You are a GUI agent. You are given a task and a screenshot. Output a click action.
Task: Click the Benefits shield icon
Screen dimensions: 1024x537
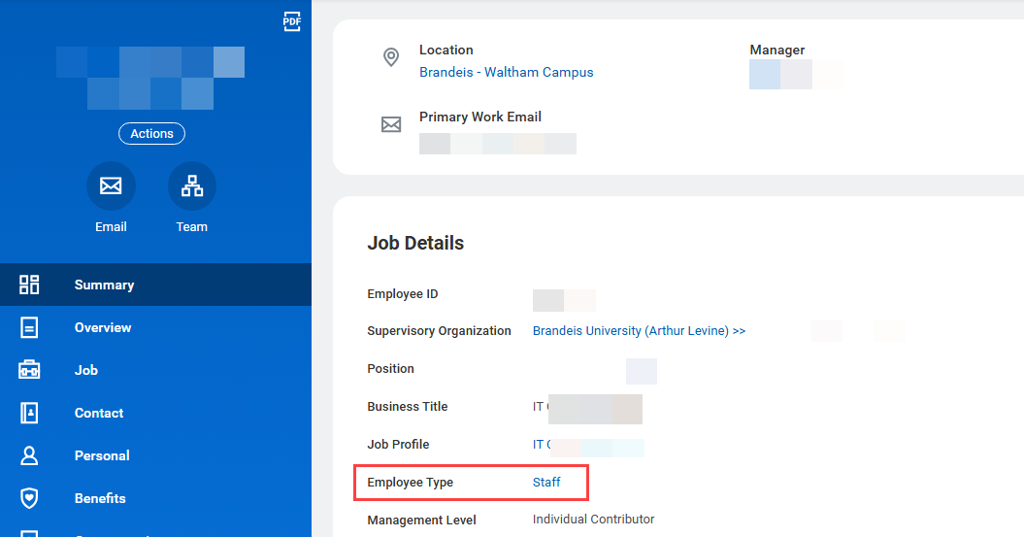click(29, 498)
